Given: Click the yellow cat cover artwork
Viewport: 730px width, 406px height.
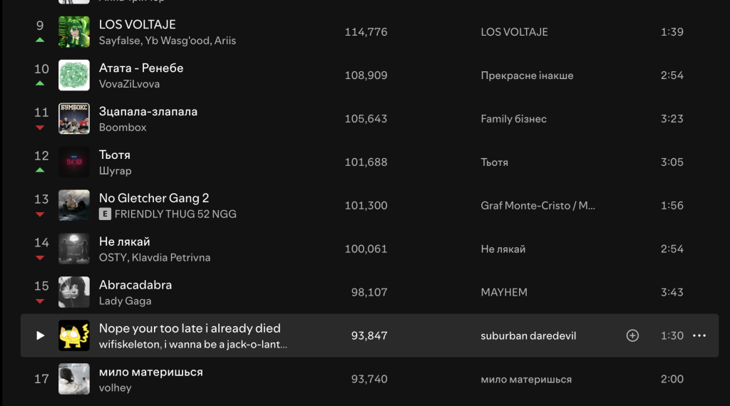Looking at the screenshot, I should pyautogui.click(x=74, y=335).
